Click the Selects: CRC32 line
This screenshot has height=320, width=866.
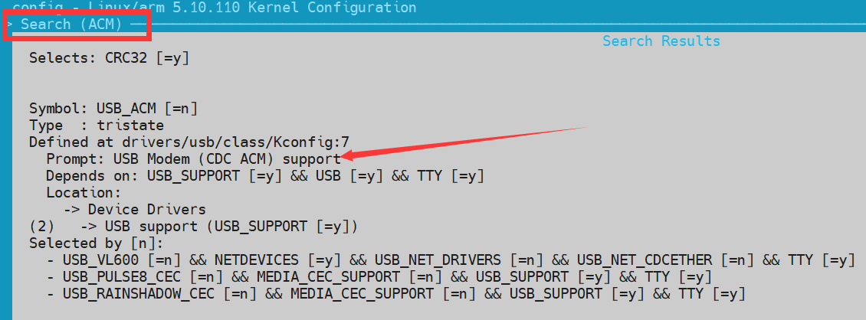click(x=110, y=58)
